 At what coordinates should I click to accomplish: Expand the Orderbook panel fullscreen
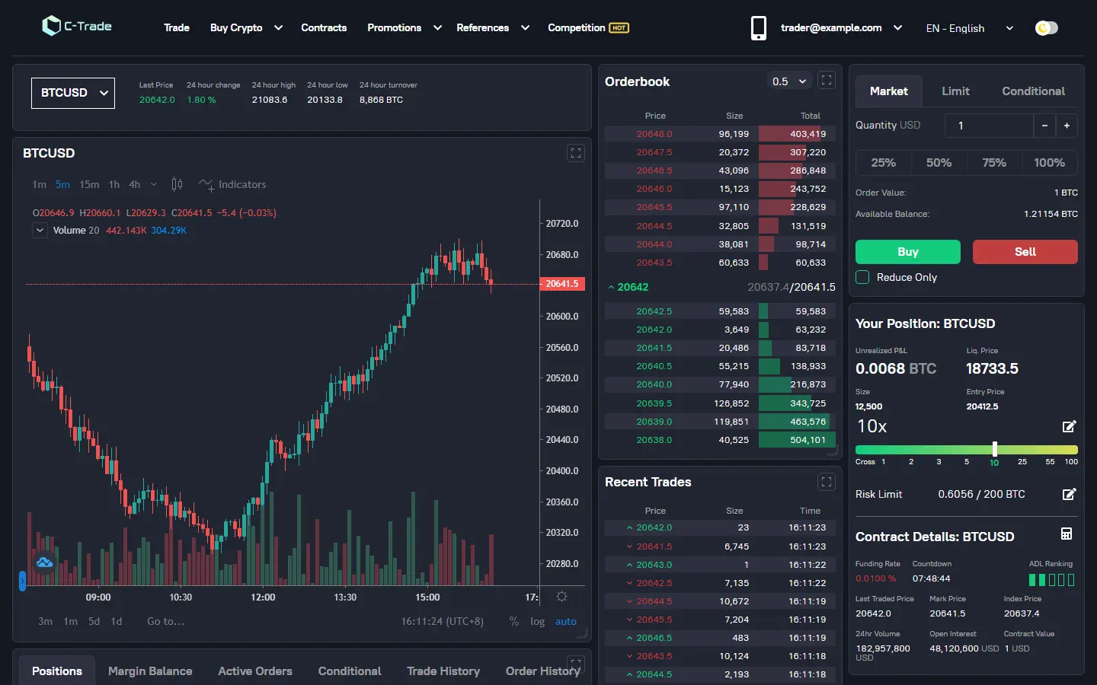pos(827,81)
